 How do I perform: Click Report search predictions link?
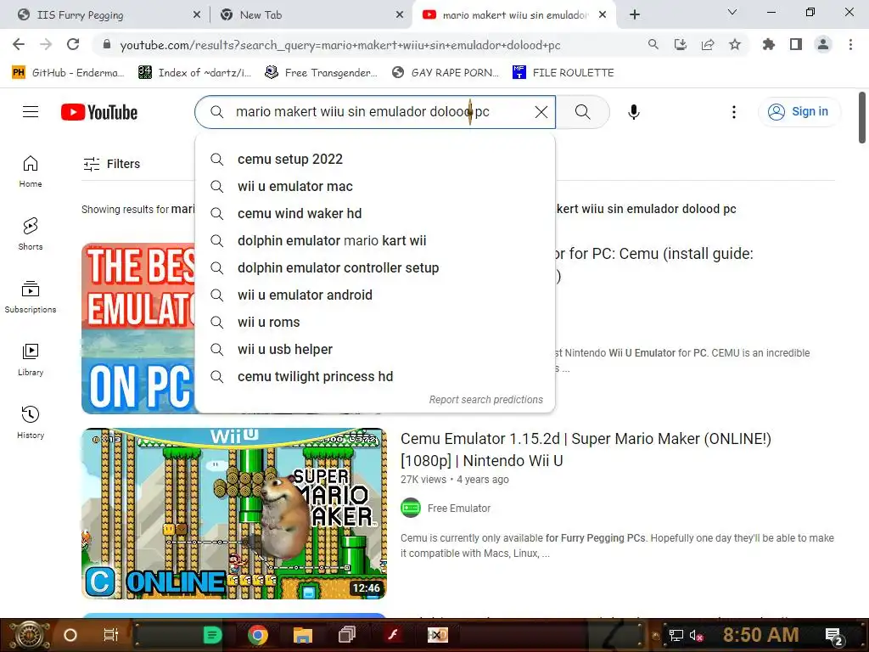click(x=486, y=400)
